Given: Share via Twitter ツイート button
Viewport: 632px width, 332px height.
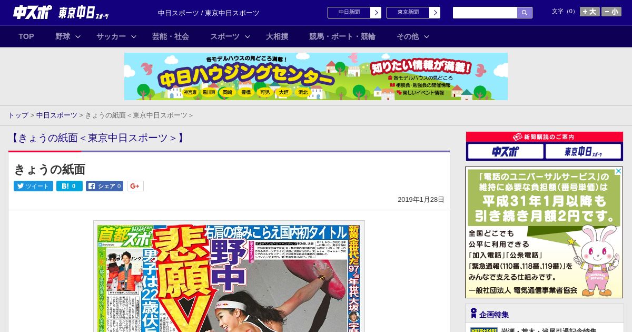Looking at the screenshot, I should [33, 186].
